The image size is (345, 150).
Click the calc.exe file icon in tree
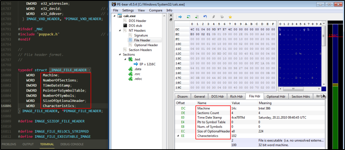(120, 16)
